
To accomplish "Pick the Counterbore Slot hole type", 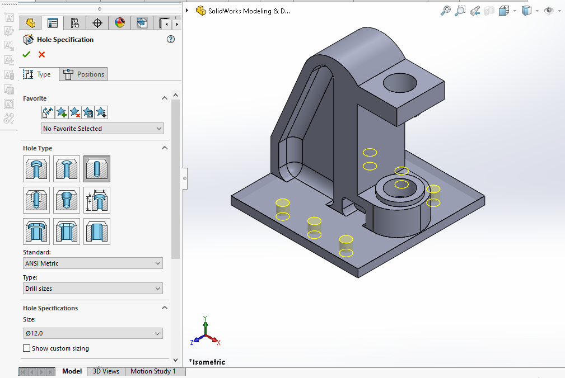I will (x=36, y=231).
